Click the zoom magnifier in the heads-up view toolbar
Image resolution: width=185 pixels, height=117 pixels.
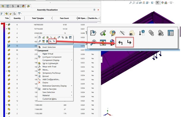pyautogui.click(x=130, y=3)
